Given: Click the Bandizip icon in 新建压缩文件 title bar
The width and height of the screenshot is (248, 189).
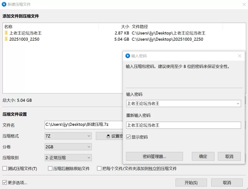Looking at the screenshot, I should [4, 4].
